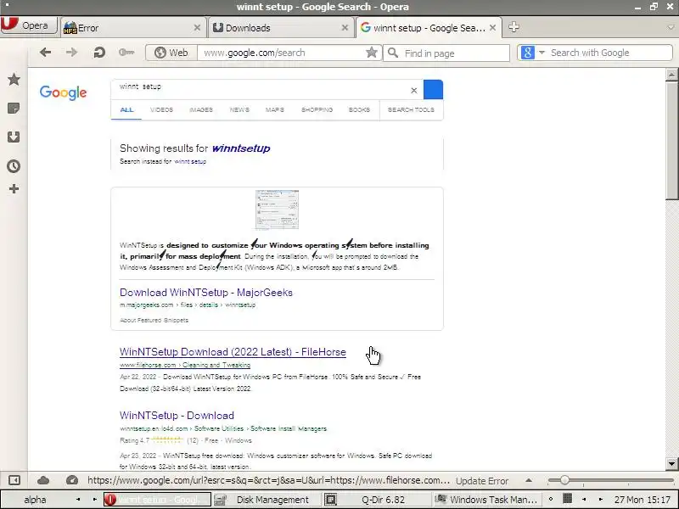Clear the Google search box with X
Viewport: 679px width, 509px height.
click(414, 91)
